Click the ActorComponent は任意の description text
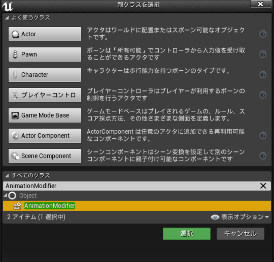This screenshot has width=274, height=262. tap(166, 135)
